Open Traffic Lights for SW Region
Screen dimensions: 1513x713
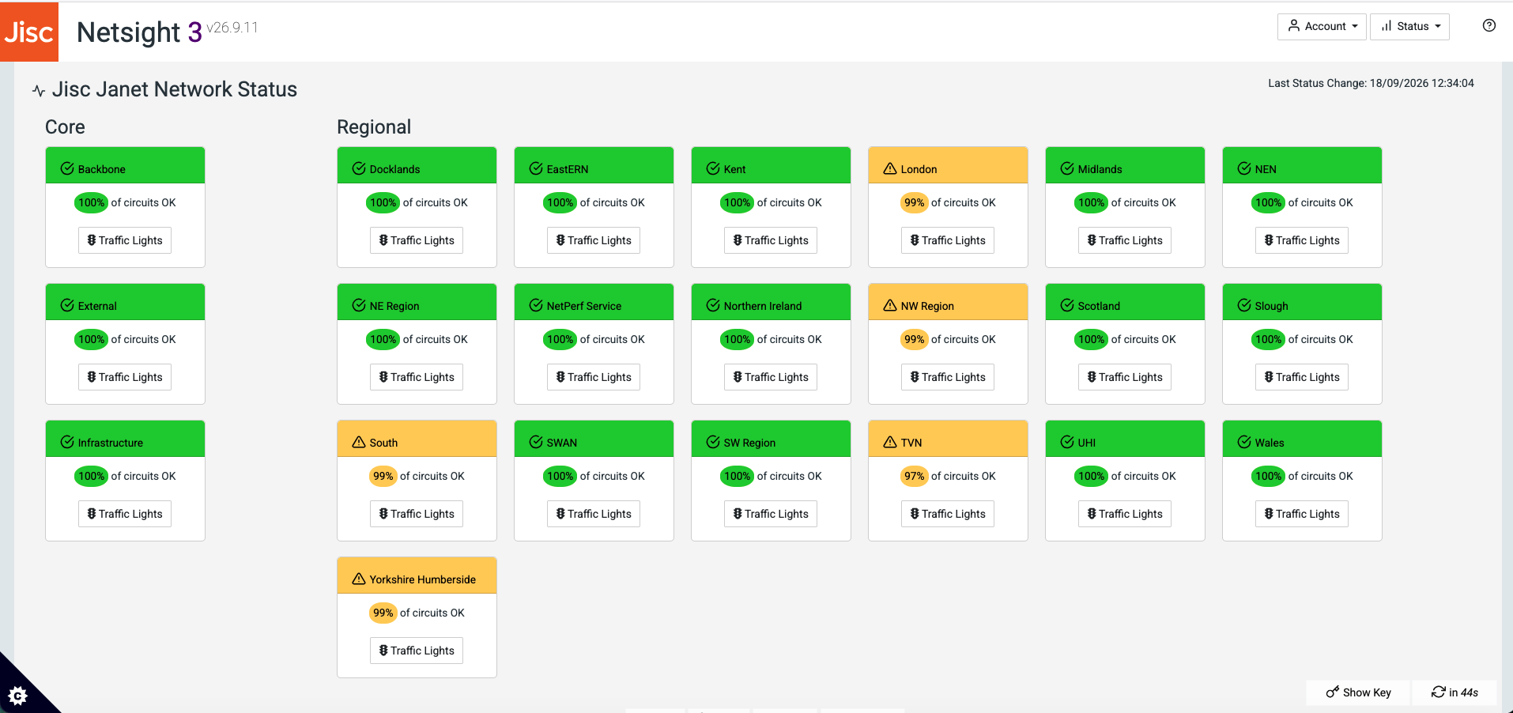pos(771,514)
